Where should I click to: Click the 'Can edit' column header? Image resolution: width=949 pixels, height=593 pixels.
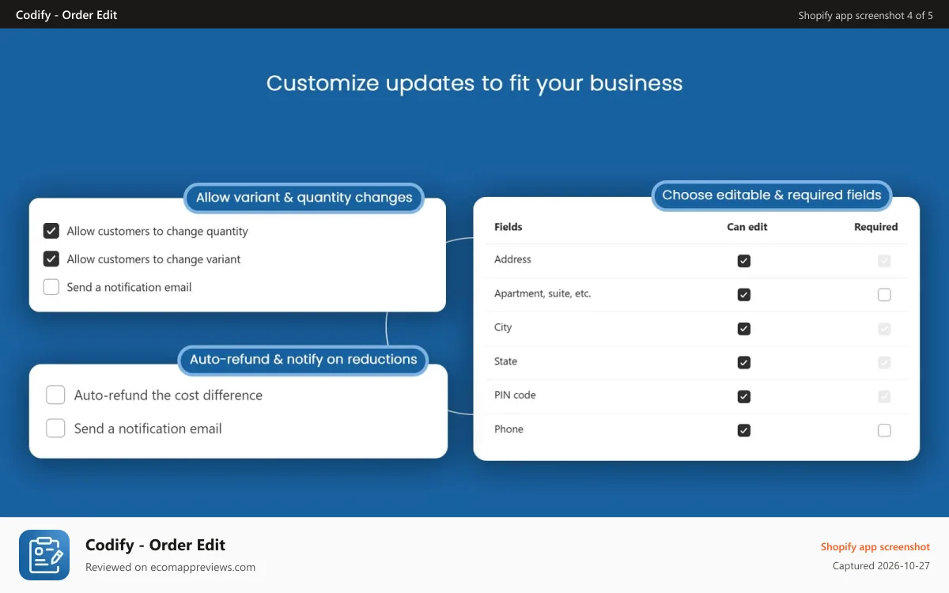click(x=747, y=227)
